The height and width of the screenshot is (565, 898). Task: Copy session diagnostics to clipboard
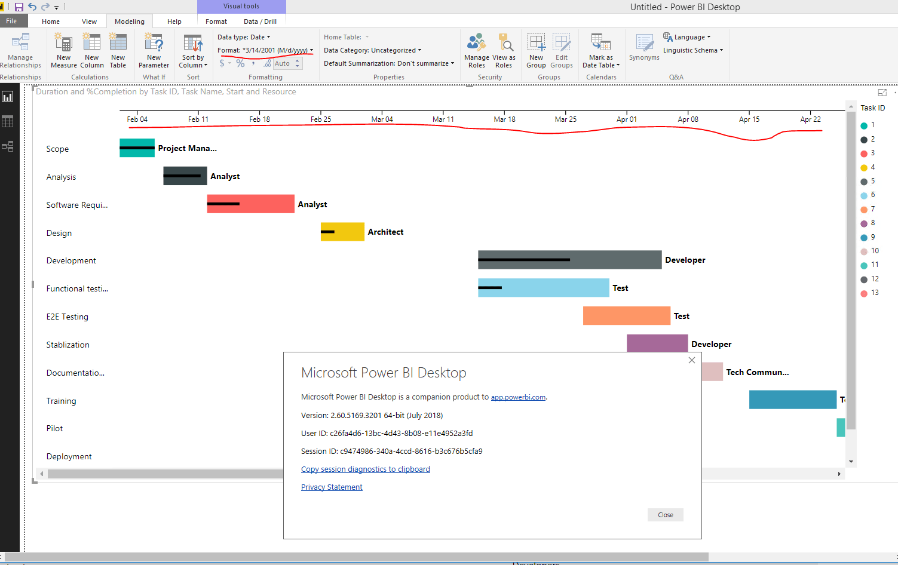[x=366, y=469]
